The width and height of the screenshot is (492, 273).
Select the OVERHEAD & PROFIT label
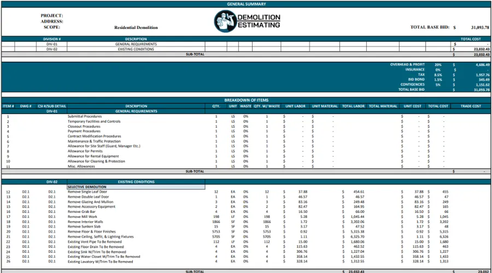point(407,64)
